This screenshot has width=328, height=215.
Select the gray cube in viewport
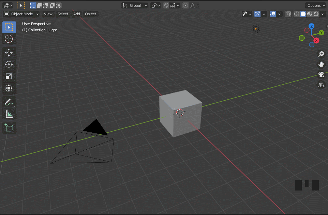[180, 114]
